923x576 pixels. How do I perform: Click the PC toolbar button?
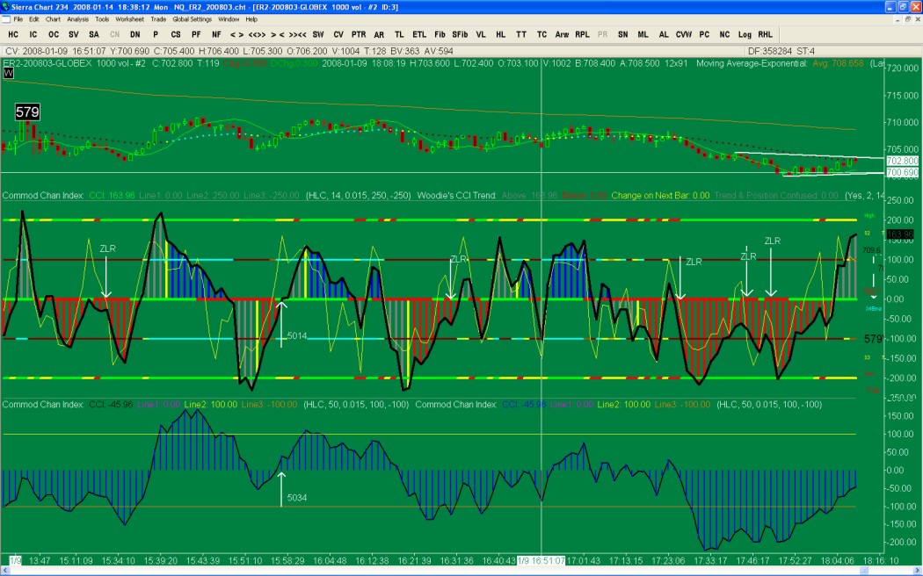pyautogui.click(x=704, y=34)
